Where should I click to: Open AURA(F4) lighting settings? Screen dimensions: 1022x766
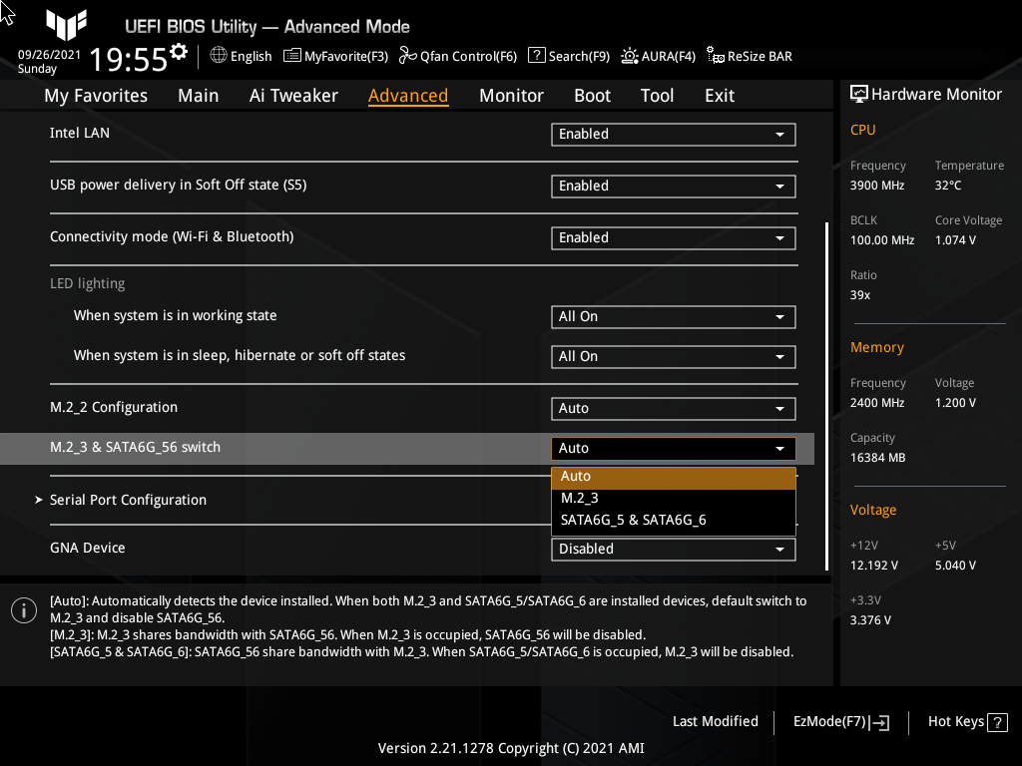tap(658, 56)
